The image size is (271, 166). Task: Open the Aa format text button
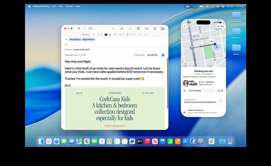pos(146,28)
